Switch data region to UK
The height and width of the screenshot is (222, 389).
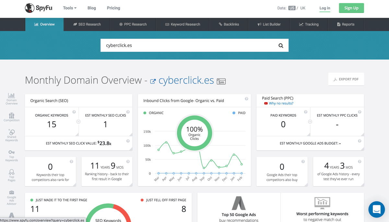pyautogui.click(x=303, y=8)
